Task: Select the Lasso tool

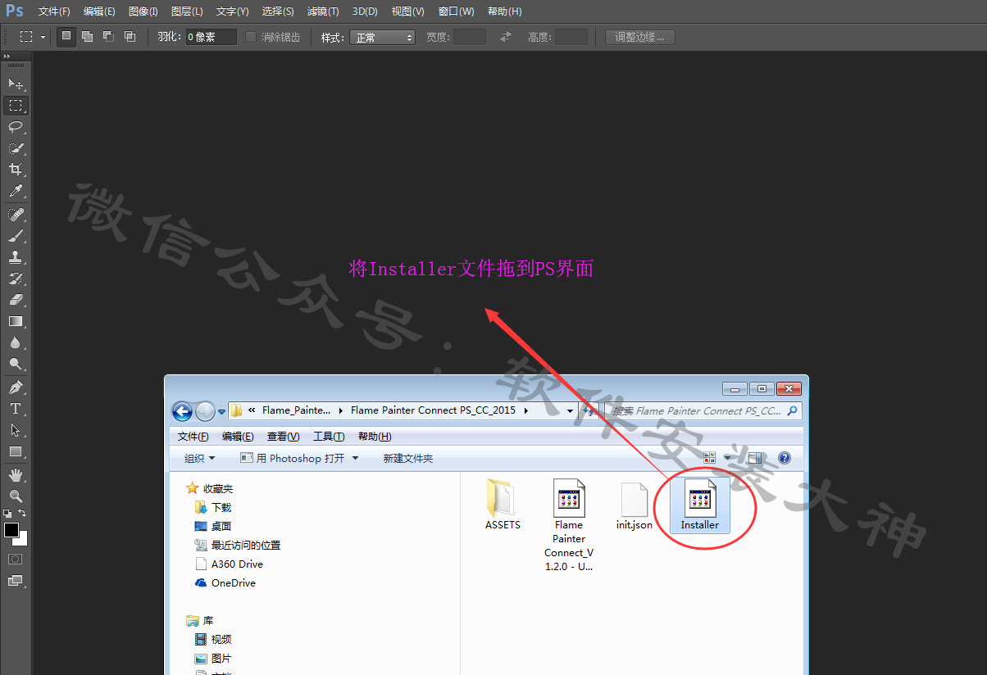Action: click(x=16, y=127)
